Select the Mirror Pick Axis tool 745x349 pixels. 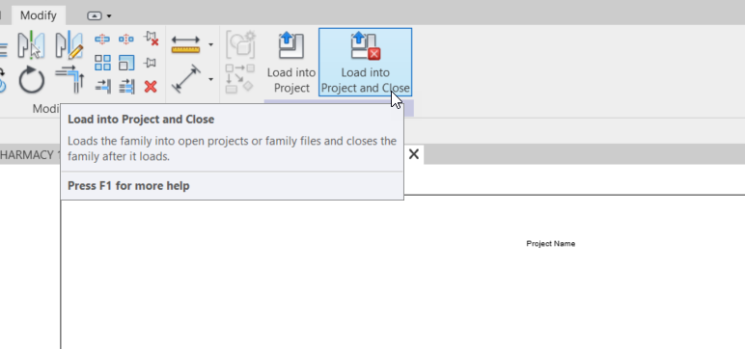(31, 45)
